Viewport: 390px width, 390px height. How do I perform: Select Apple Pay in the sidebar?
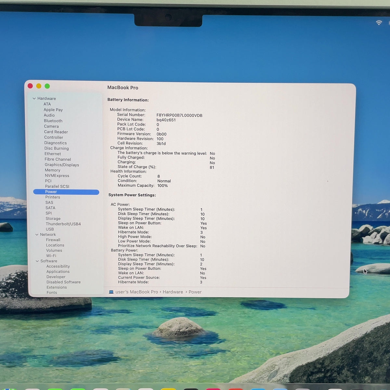(x=53, y=110)
